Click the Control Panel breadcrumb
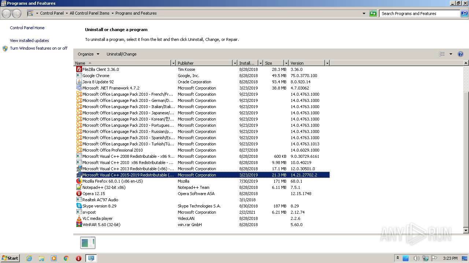469x263 pixels. 52,13
